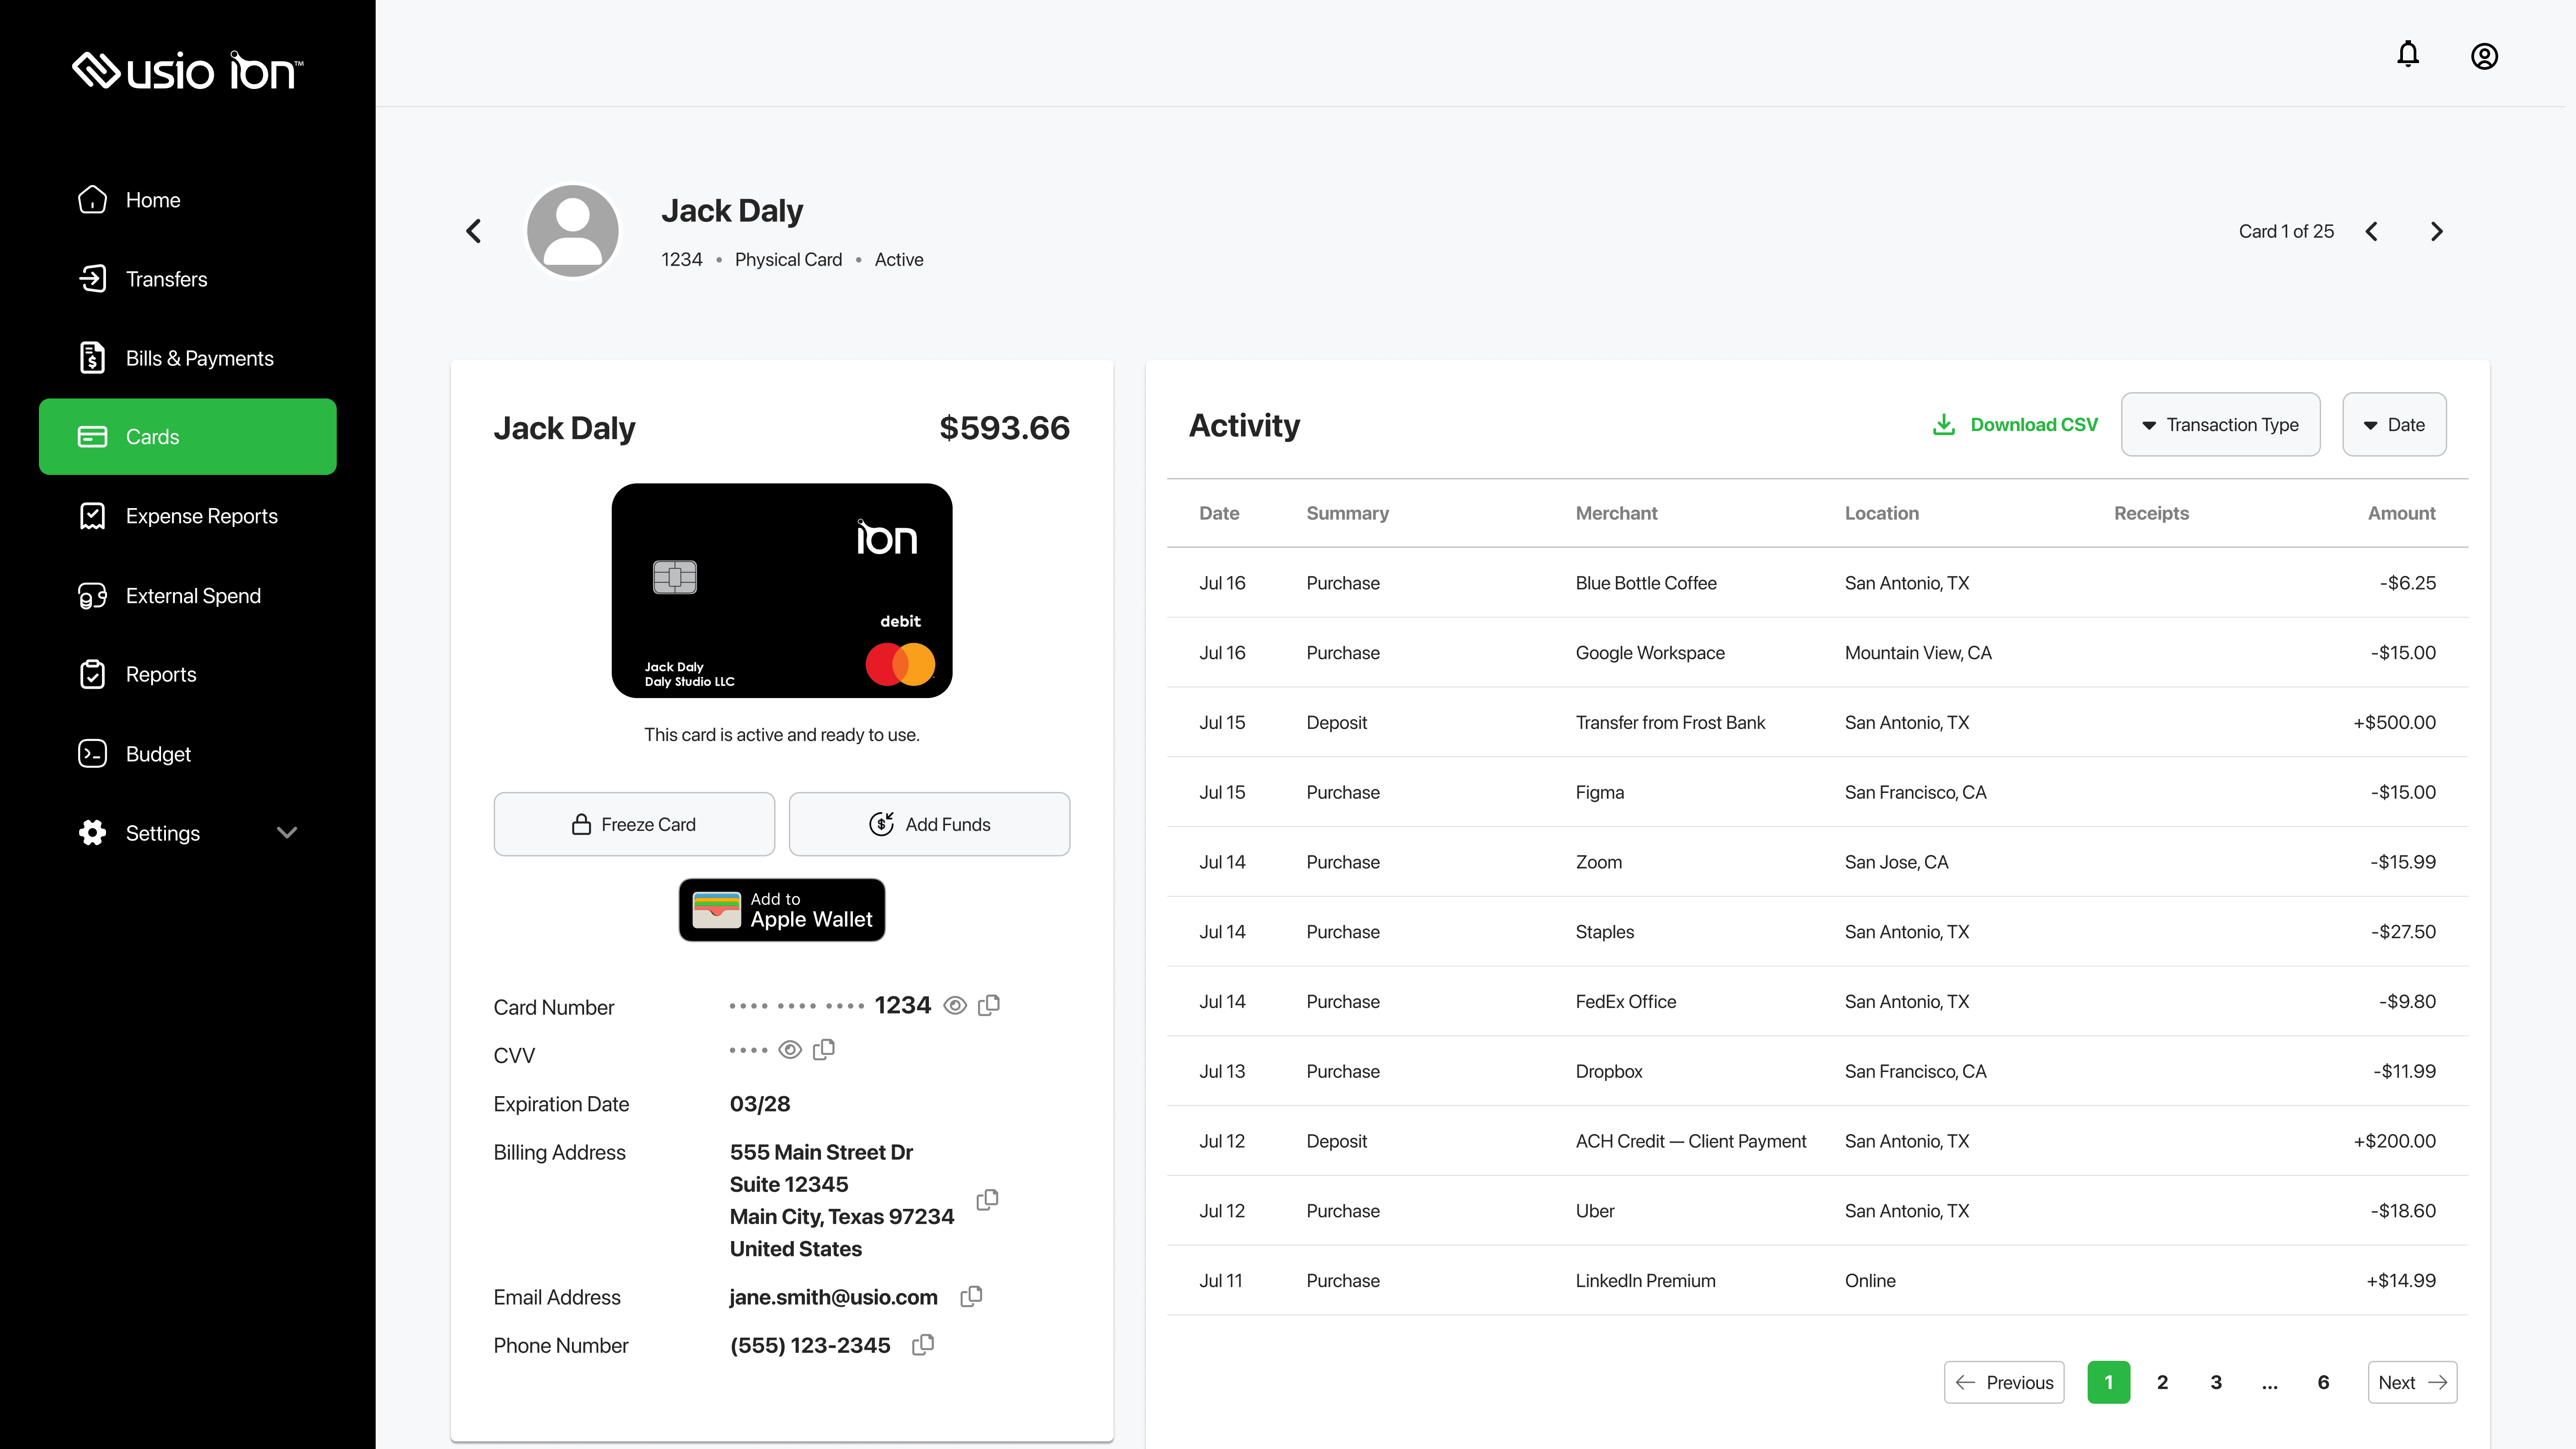The image size is (2576, 1449).
Task: Show next card in Card 1 of 25
Action: (2437, 231)
